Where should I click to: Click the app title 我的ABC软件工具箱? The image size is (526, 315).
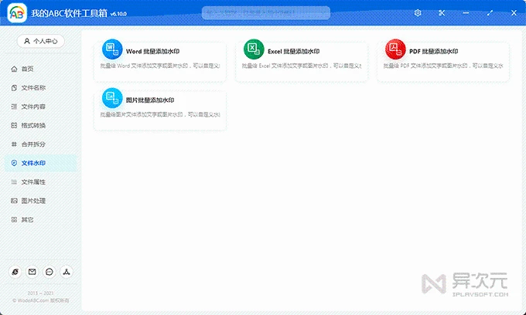69,13
